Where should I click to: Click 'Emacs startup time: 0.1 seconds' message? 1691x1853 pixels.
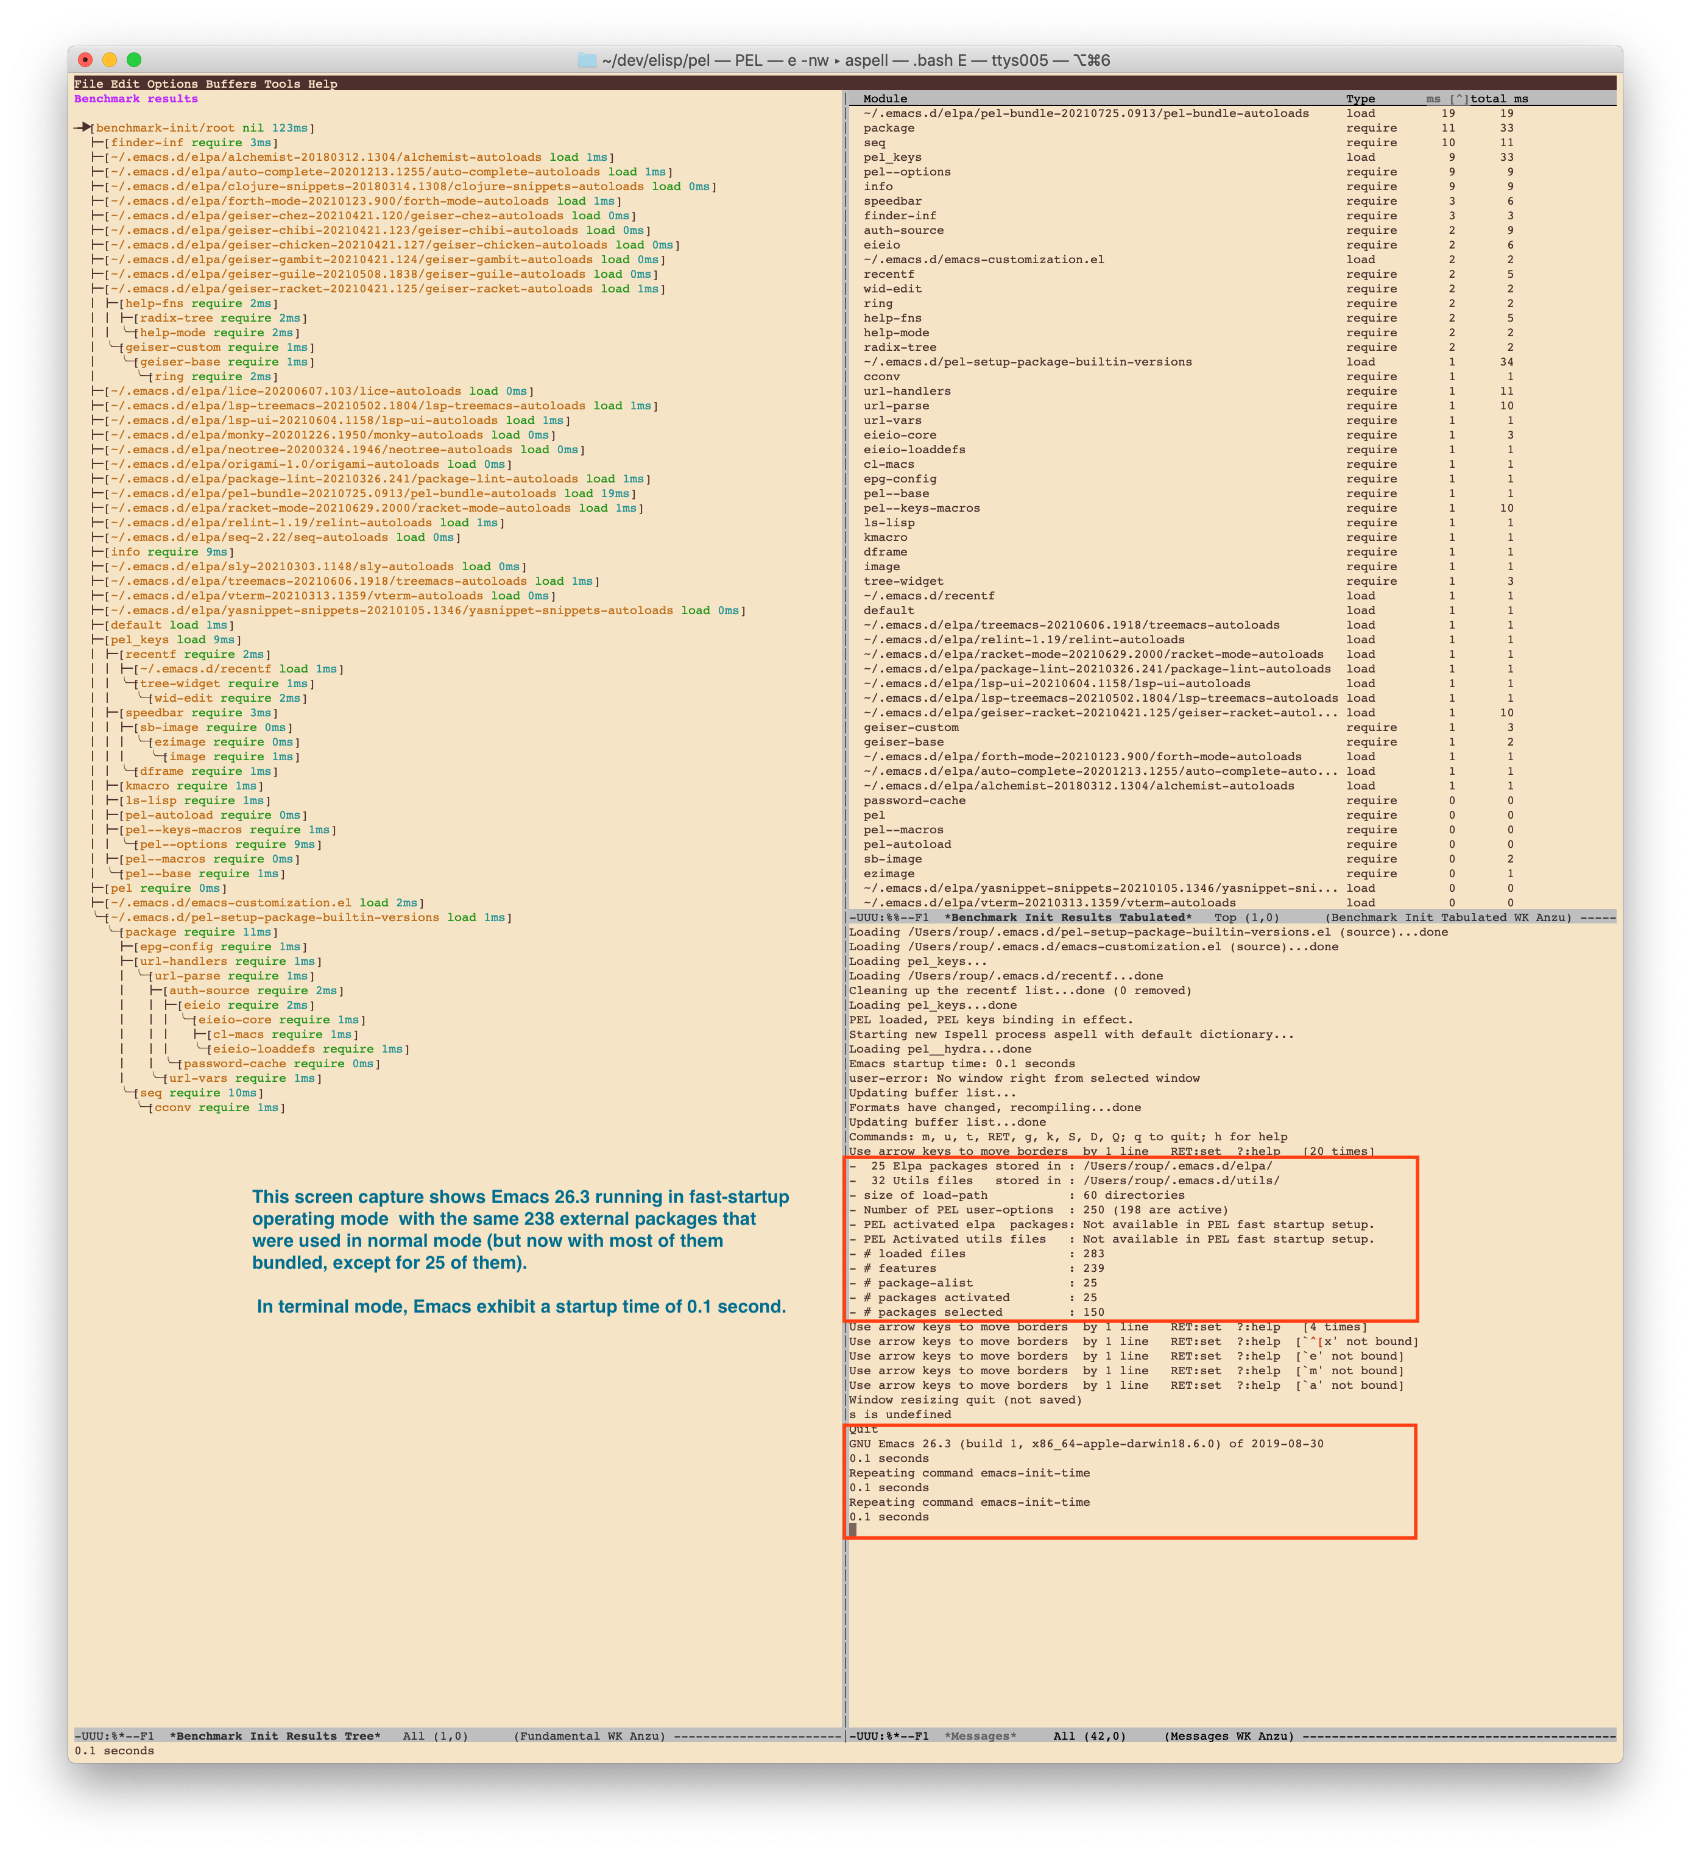(x=961, y=1064)
